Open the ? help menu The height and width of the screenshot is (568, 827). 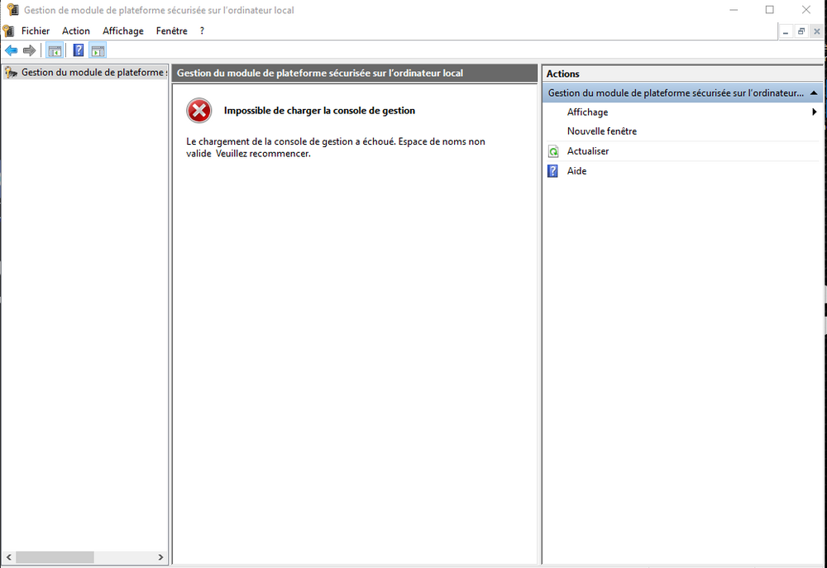[202, 31]
